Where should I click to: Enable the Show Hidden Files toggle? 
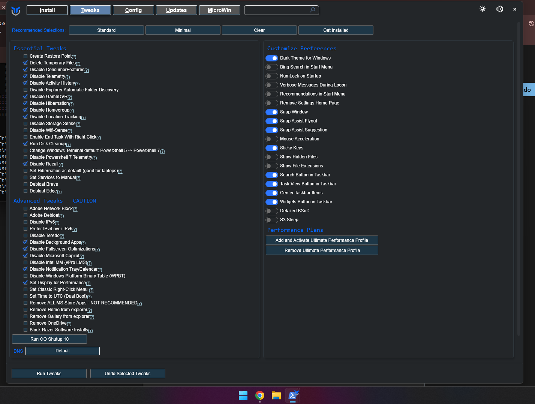(x=272, y=157)
